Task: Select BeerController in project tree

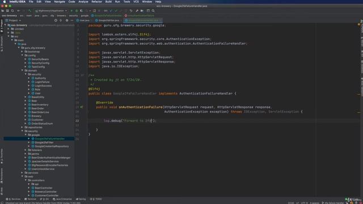Action: coord(44,188)
